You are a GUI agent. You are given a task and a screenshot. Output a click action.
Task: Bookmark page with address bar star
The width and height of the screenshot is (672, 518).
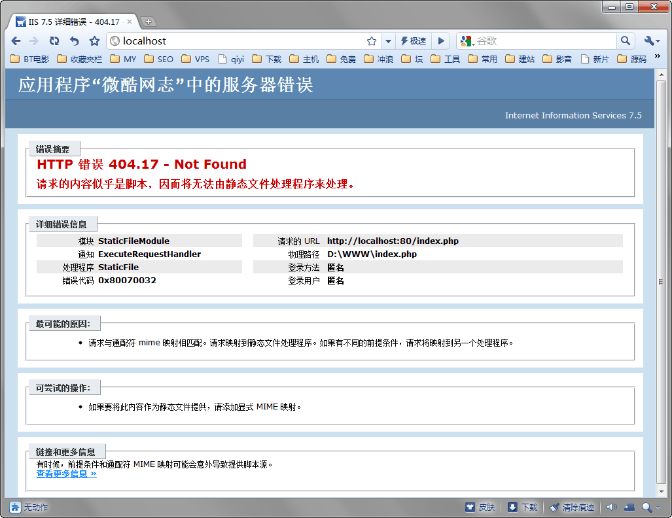click(372, 41)
